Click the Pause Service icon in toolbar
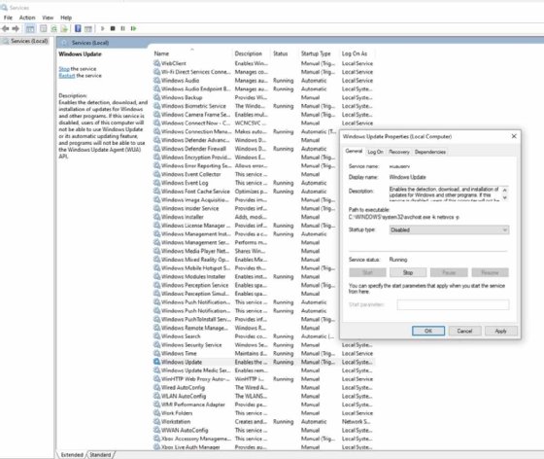 [122, 28]
